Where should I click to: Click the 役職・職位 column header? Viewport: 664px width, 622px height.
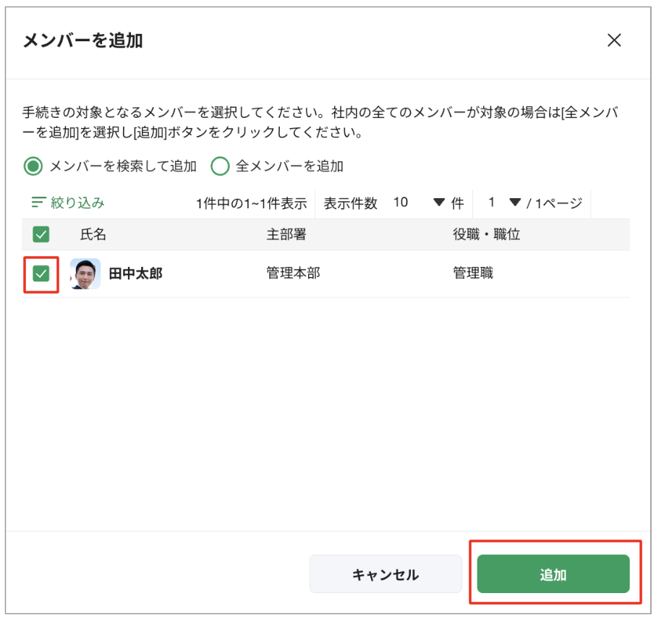point(487,234)
